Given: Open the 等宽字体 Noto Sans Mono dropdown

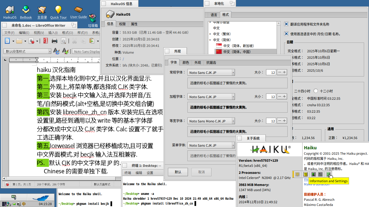Looking at the screenshot, I should [x=211, y=121].
